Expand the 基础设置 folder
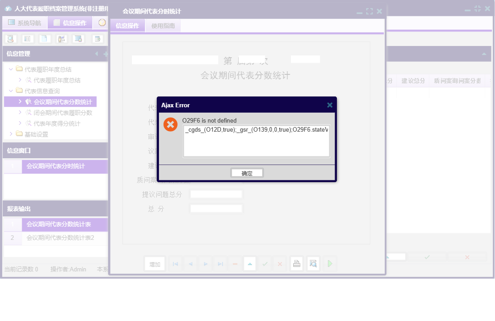This screenshot has width=495, height=321. click(11, 134)
